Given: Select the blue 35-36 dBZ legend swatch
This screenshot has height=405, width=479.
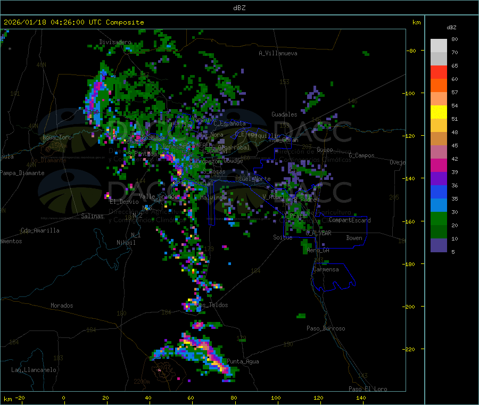Looking at the screenshot, I should (x=439, y=192).
